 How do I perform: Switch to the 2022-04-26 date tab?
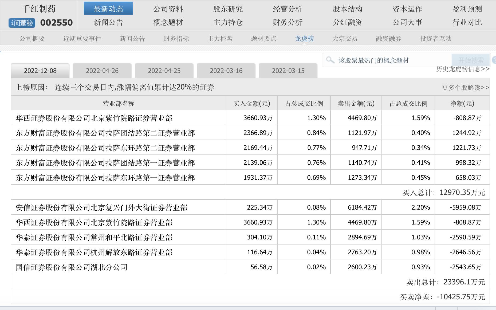point(102,71)
